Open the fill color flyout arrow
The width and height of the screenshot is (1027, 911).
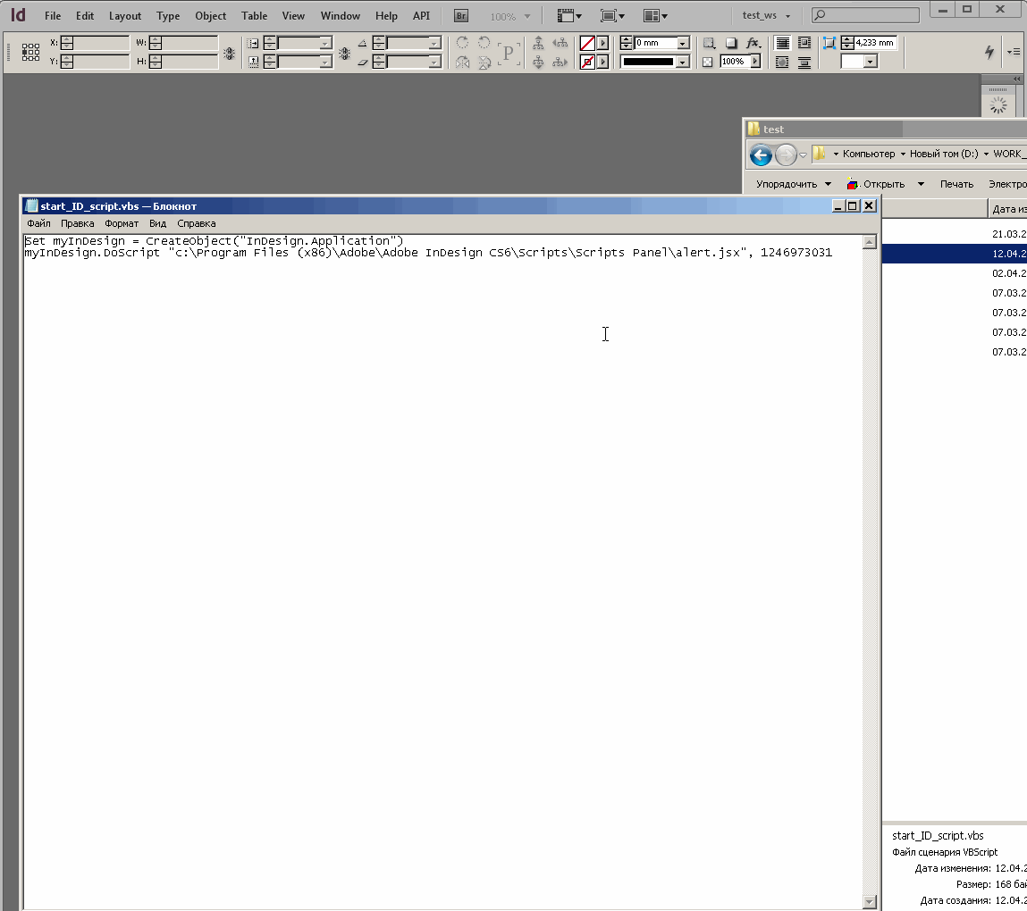coord(603,43)
